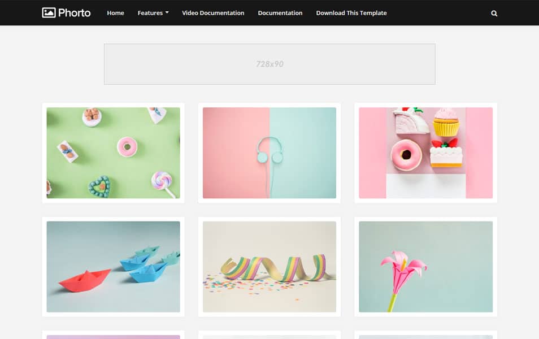
Task: Open the paper boats photo
Action: (113, 267)
